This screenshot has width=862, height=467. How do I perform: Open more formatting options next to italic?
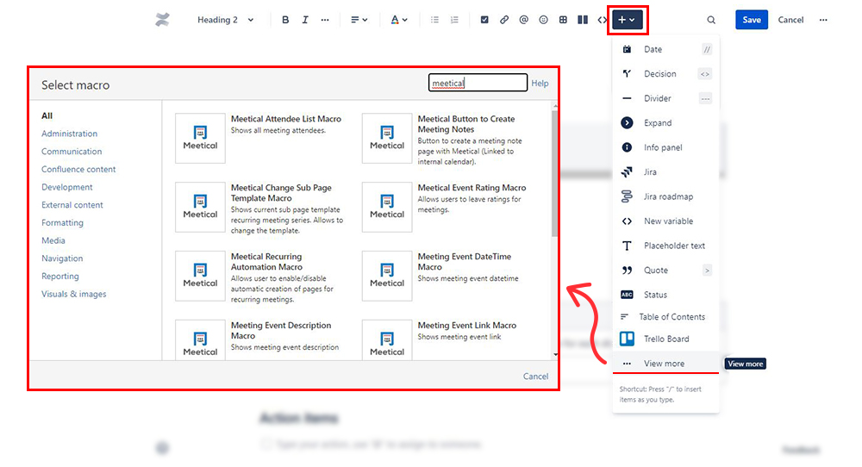coord(325,20)
